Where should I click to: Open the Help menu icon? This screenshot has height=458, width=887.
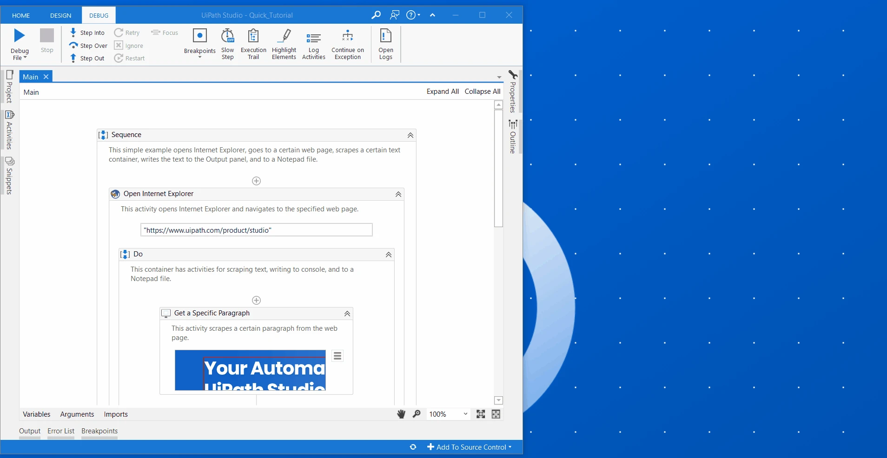pos(413,15)
